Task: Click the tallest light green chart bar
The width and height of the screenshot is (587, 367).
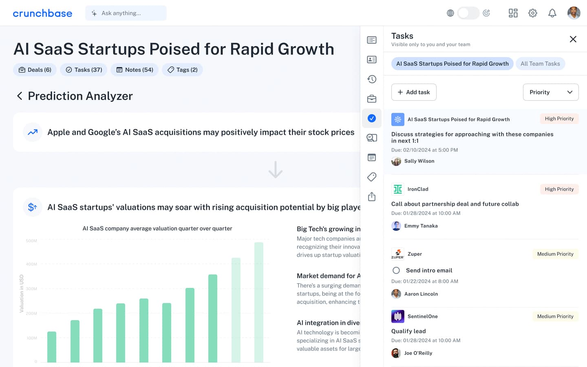Action: [259, 302]
